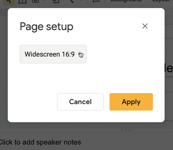Image resolution: width=173 pixels, height=150 pixels.
Task: Click the caret beside Widescreen 16:9
Action: click(x=79, y=54)
